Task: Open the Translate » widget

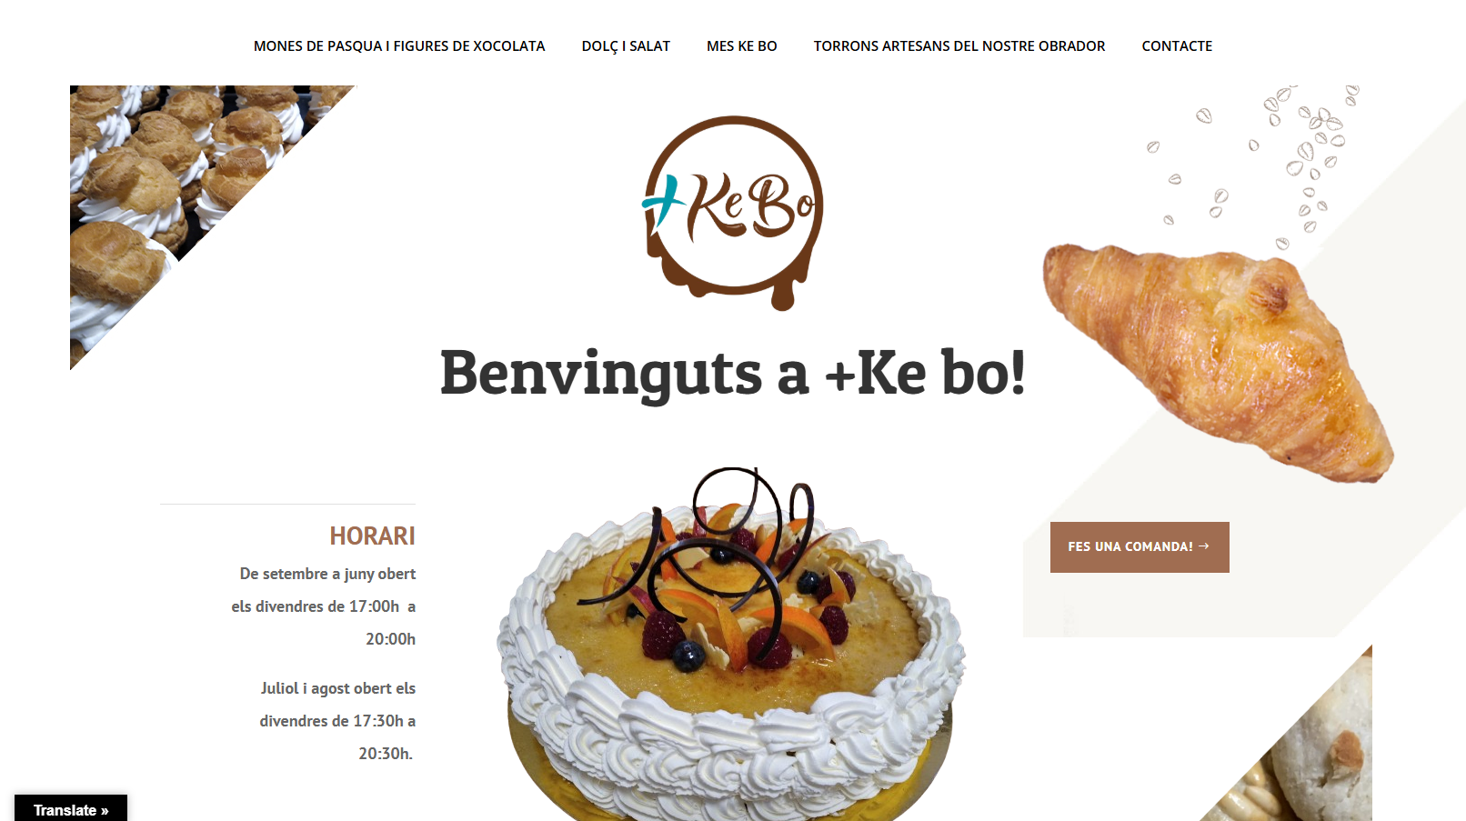Action: [71, 809]
